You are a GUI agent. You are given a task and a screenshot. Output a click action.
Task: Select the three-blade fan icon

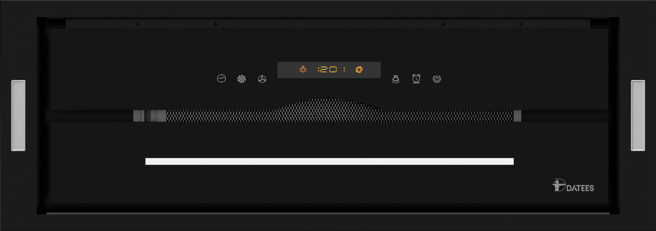262,79
